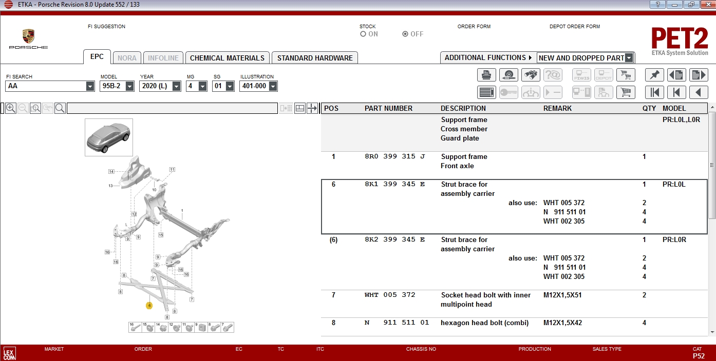Select the STOCK OFF radio button

(x=404, y=34)
